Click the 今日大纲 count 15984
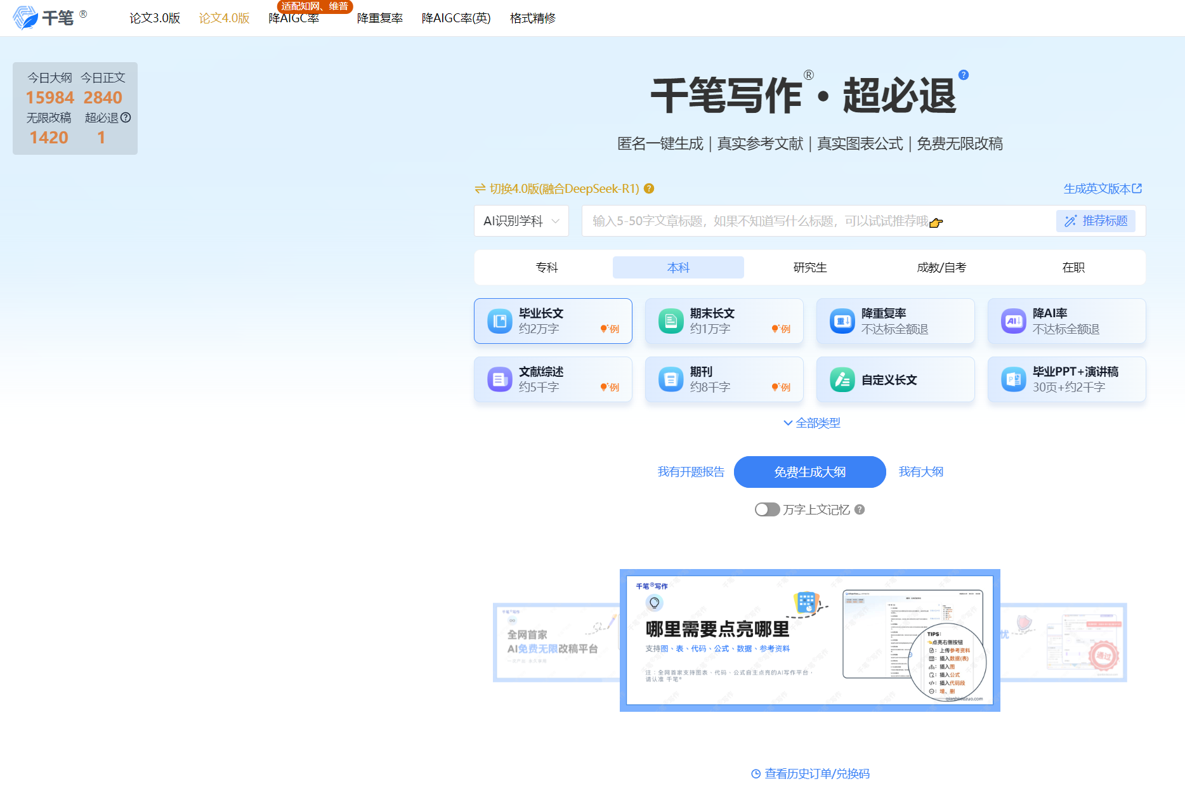This screenshot has height=793, width=1185. (x=50, y=98)
